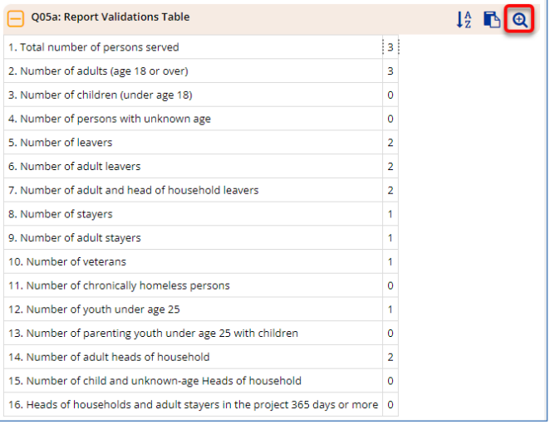The image size is (550, 424).
Task: Click row label Number of persons with unknown age
Action: [110, 119]
